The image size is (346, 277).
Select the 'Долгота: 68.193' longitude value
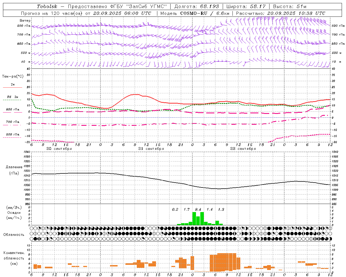(x=196, y=6)
